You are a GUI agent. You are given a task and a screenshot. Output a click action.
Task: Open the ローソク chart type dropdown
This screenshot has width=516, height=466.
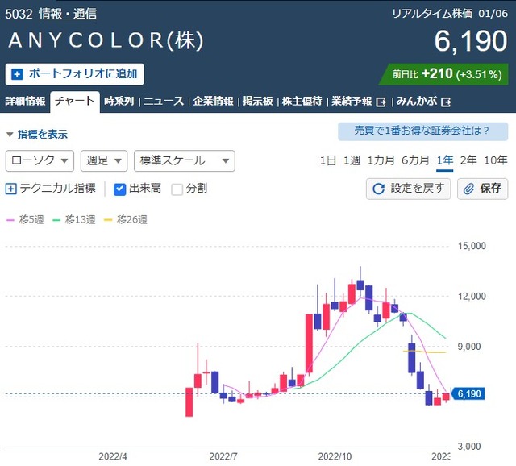[x=40, y=161]
